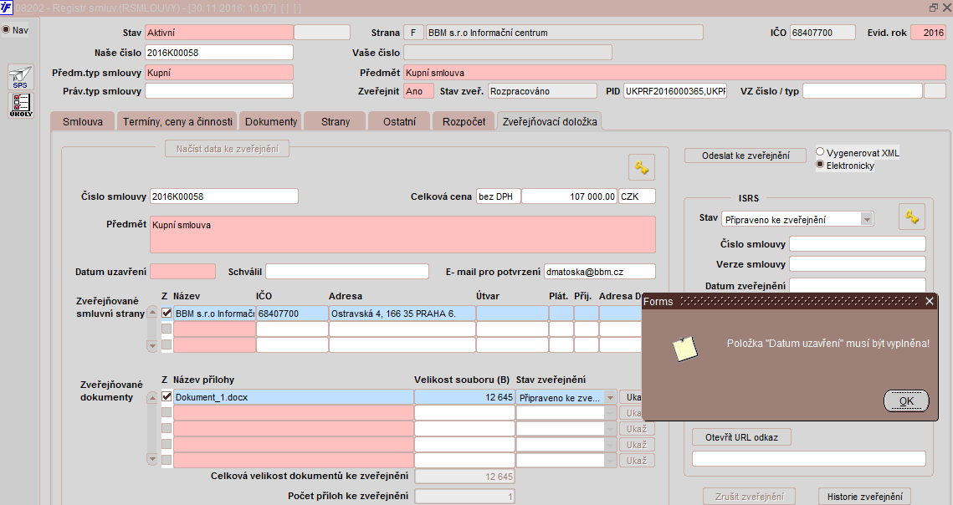Open the SPS paper plane icon
Viewport: 953px width, 505px height.
[x=20, y=78]
